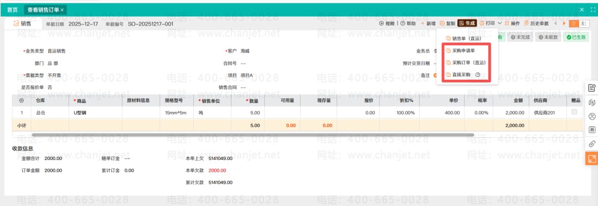Select 直接采购 from generate menu
Screen dimensions: 598x206
click(x=458, y=74)
